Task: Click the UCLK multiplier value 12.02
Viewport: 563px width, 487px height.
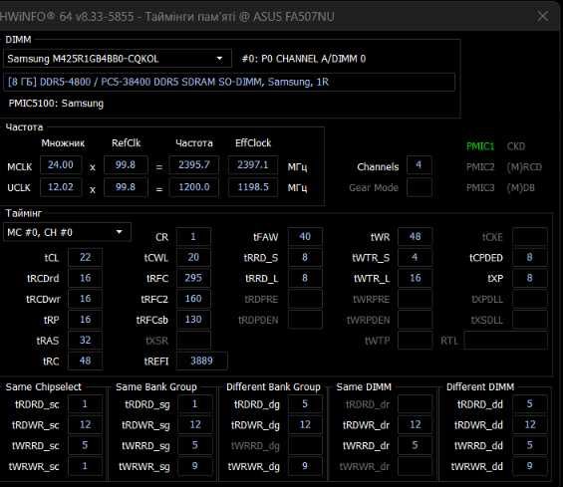Action: 61,187
